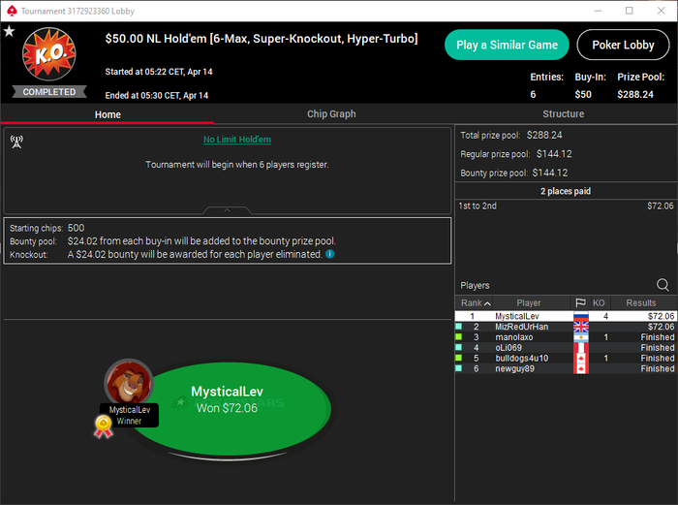Screen dimensions: 678x505
Task: Sort players by Rank column
Action: point(475,302)
